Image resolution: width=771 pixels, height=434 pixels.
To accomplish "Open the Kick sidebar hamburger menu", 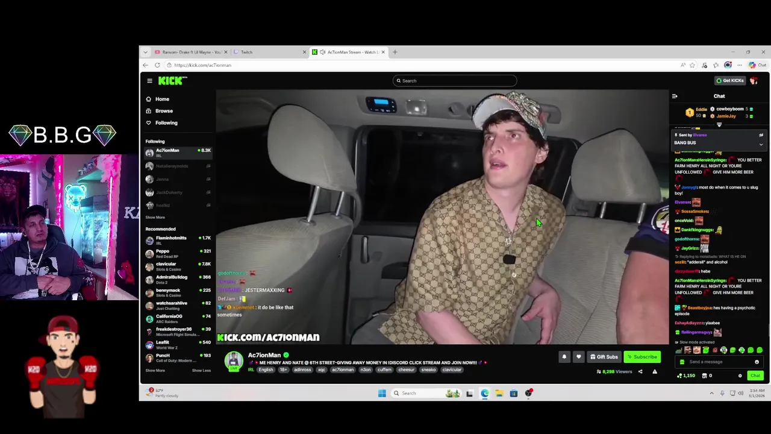I will point(149,81).
